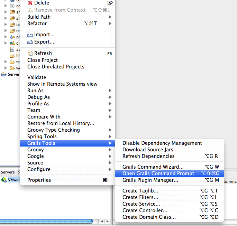
Task: Open Grails Command Wizard...
Action: (170, 167)
